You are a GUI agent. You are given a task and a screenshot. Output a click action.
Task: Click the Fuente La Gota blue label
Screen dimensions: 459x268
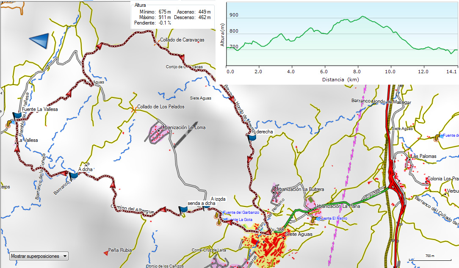tap(239, 220)
